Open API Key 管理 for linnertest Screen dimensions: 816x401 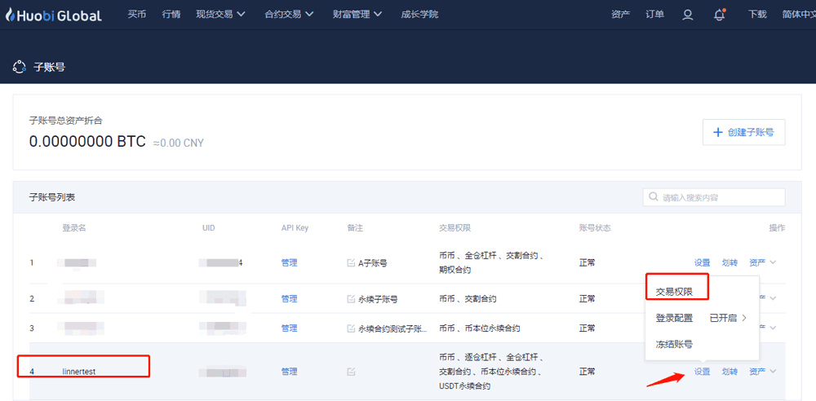click(290, 372)
